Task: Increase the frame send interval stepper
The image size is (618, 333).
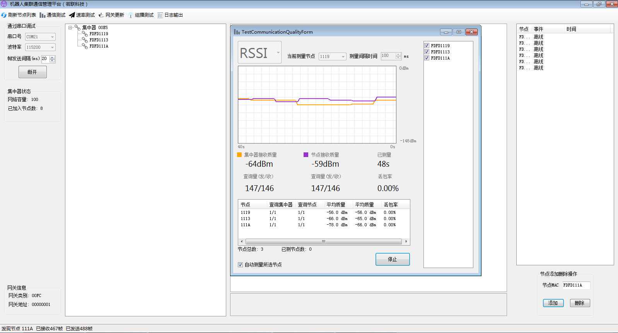Action: click(x=53, y=57)
